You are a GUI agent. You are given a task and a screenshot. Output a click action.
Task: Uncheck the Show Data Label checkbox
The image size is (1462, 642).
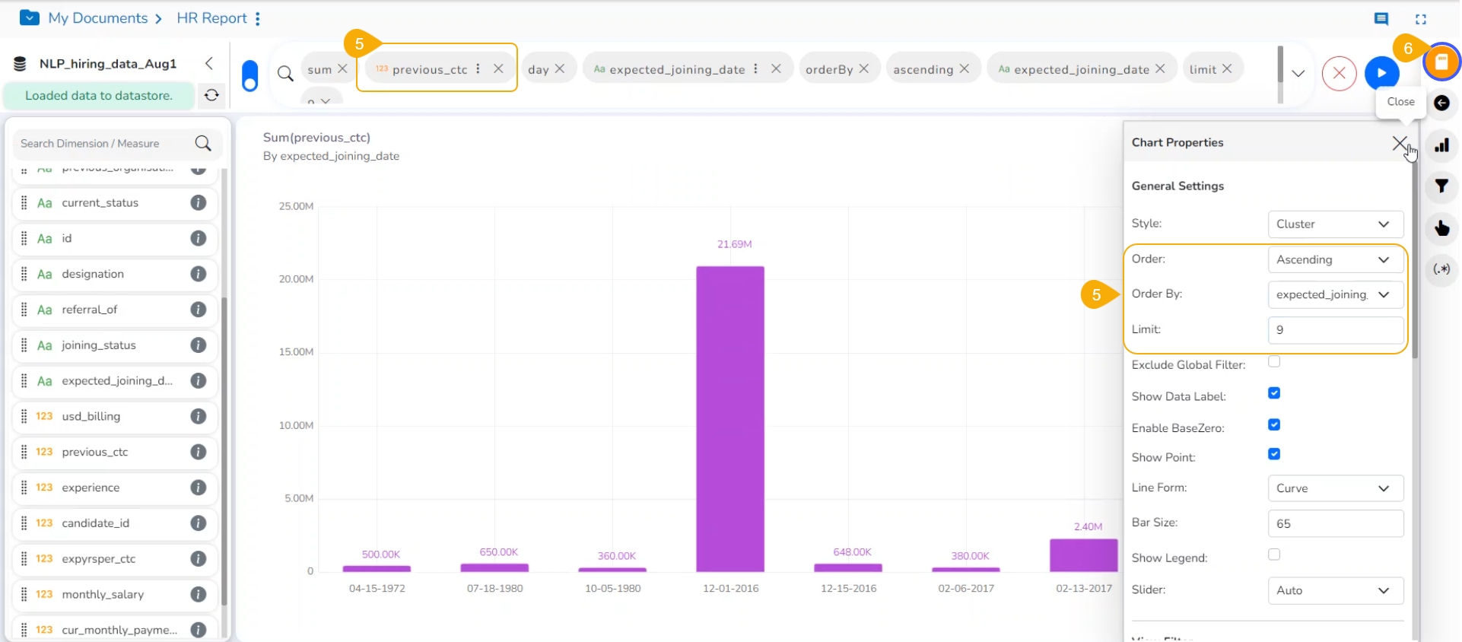(x=1274, y=393)
